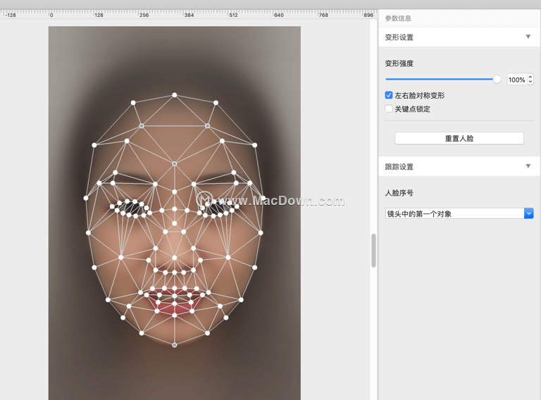Click the 变形强度 slider handle

point(497,80)
